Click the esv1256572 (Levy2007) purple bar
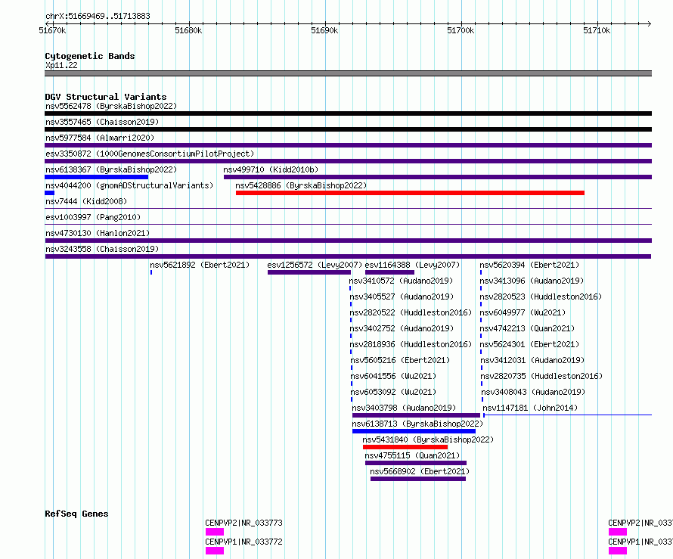This screenshot has height=559, width=673. pyautogui.click(x=309, y=272)
